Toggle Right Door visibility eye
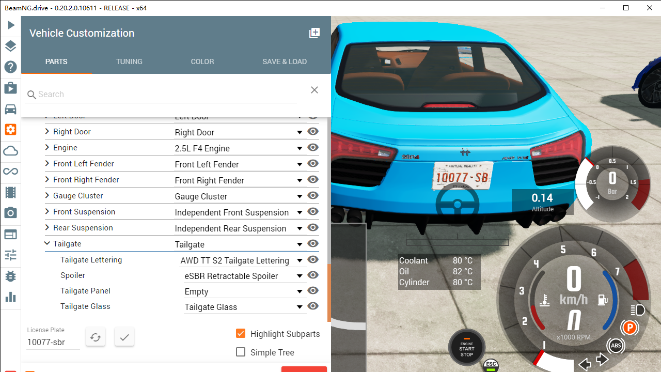Image resolution: width=661 pixels, height=372 pixels. click(x=312, y=132)
